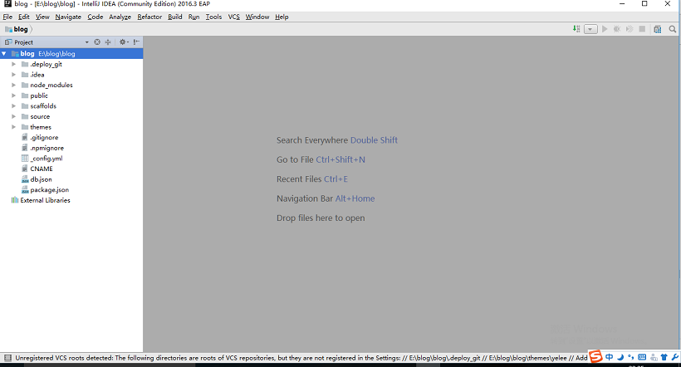Click the Sogou user account icon
The height and width of the screenshot is (367, 681).
(654, 357)
